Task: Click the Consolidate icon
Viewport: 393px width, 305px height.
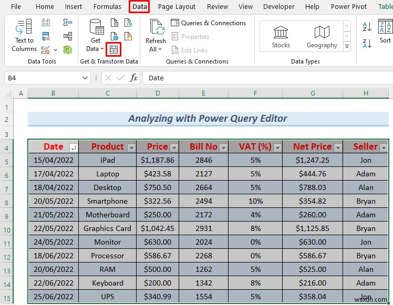Action: (x=68, y=23)
